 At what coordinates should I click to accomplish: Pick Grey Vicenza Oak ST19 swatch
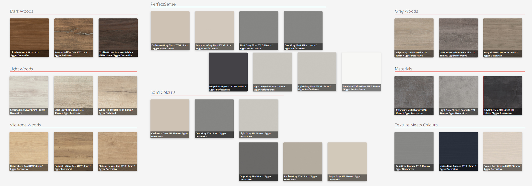click(503, 38)
